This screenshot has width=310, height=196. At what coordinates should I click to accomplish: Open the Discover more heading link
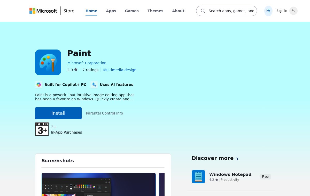[213, 158]
